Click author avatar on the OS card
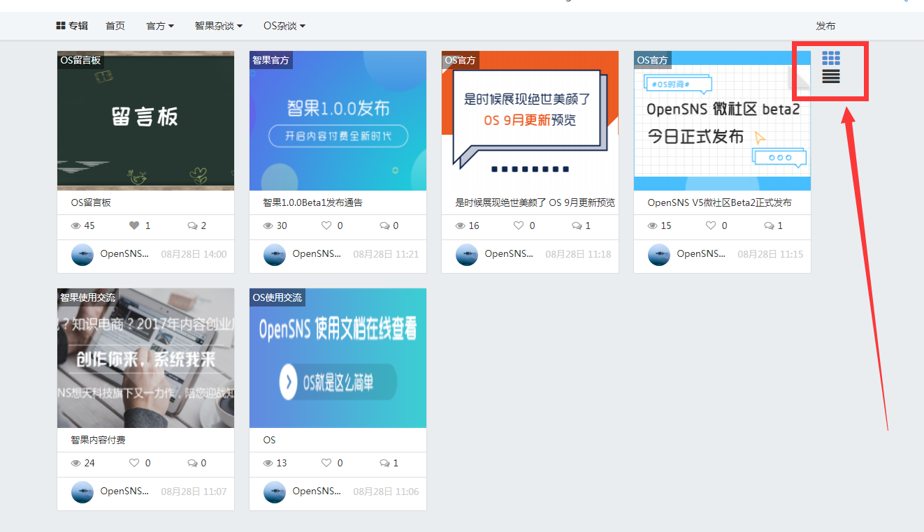This screenshot has height=532, width=924. pyautogui.click(x=275, y=492)
